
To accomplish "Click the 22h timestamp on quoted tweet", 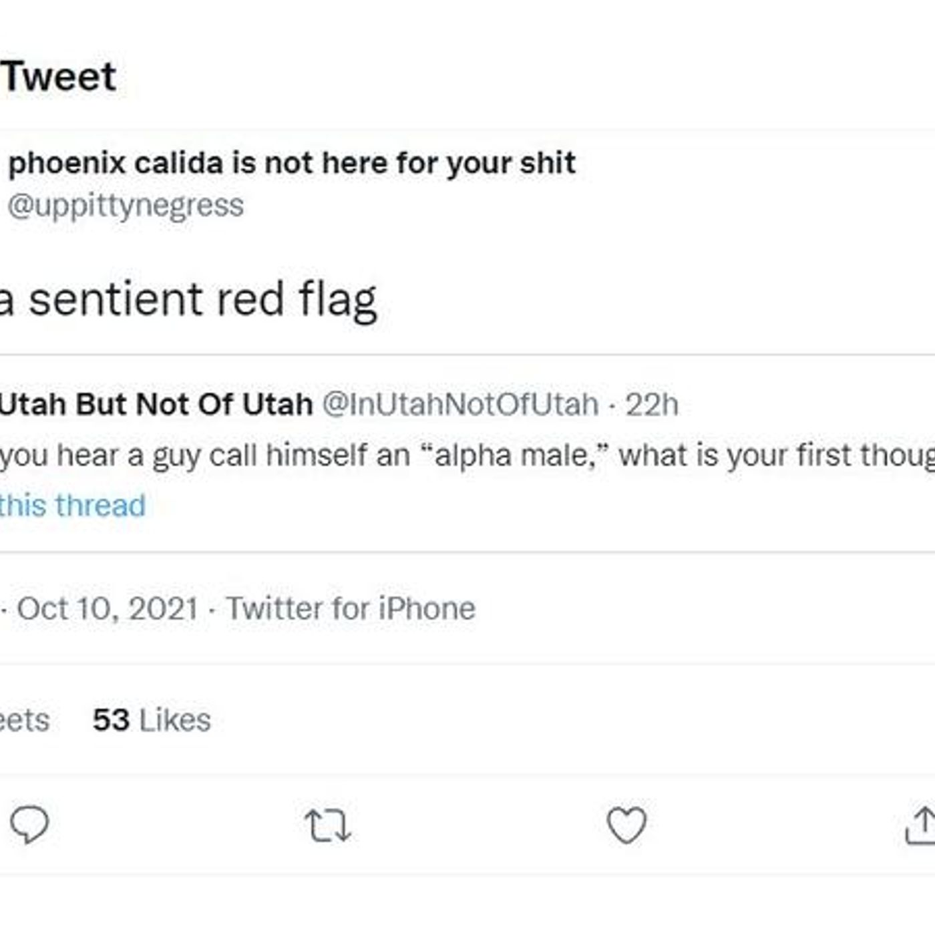I will point(652,405).
